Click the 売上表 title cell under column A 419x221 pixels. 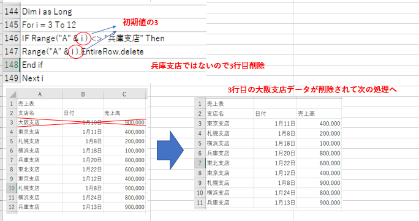click(40, 103)
